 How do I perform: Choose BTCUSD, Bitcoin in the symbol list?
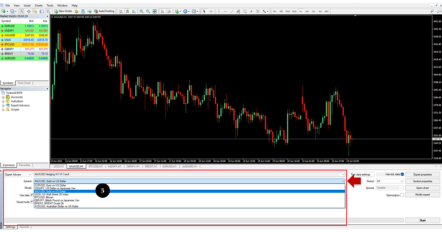click(x=189, y=197)
